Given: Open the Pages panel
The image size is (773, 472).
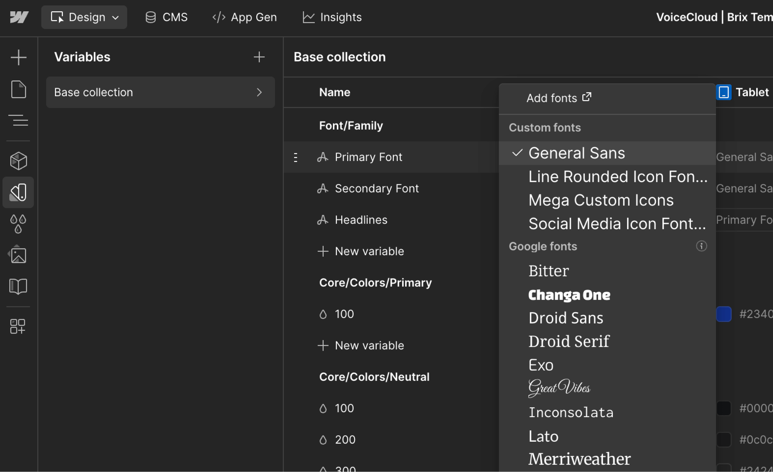Looking at the screenshot, I should point(18,89).
